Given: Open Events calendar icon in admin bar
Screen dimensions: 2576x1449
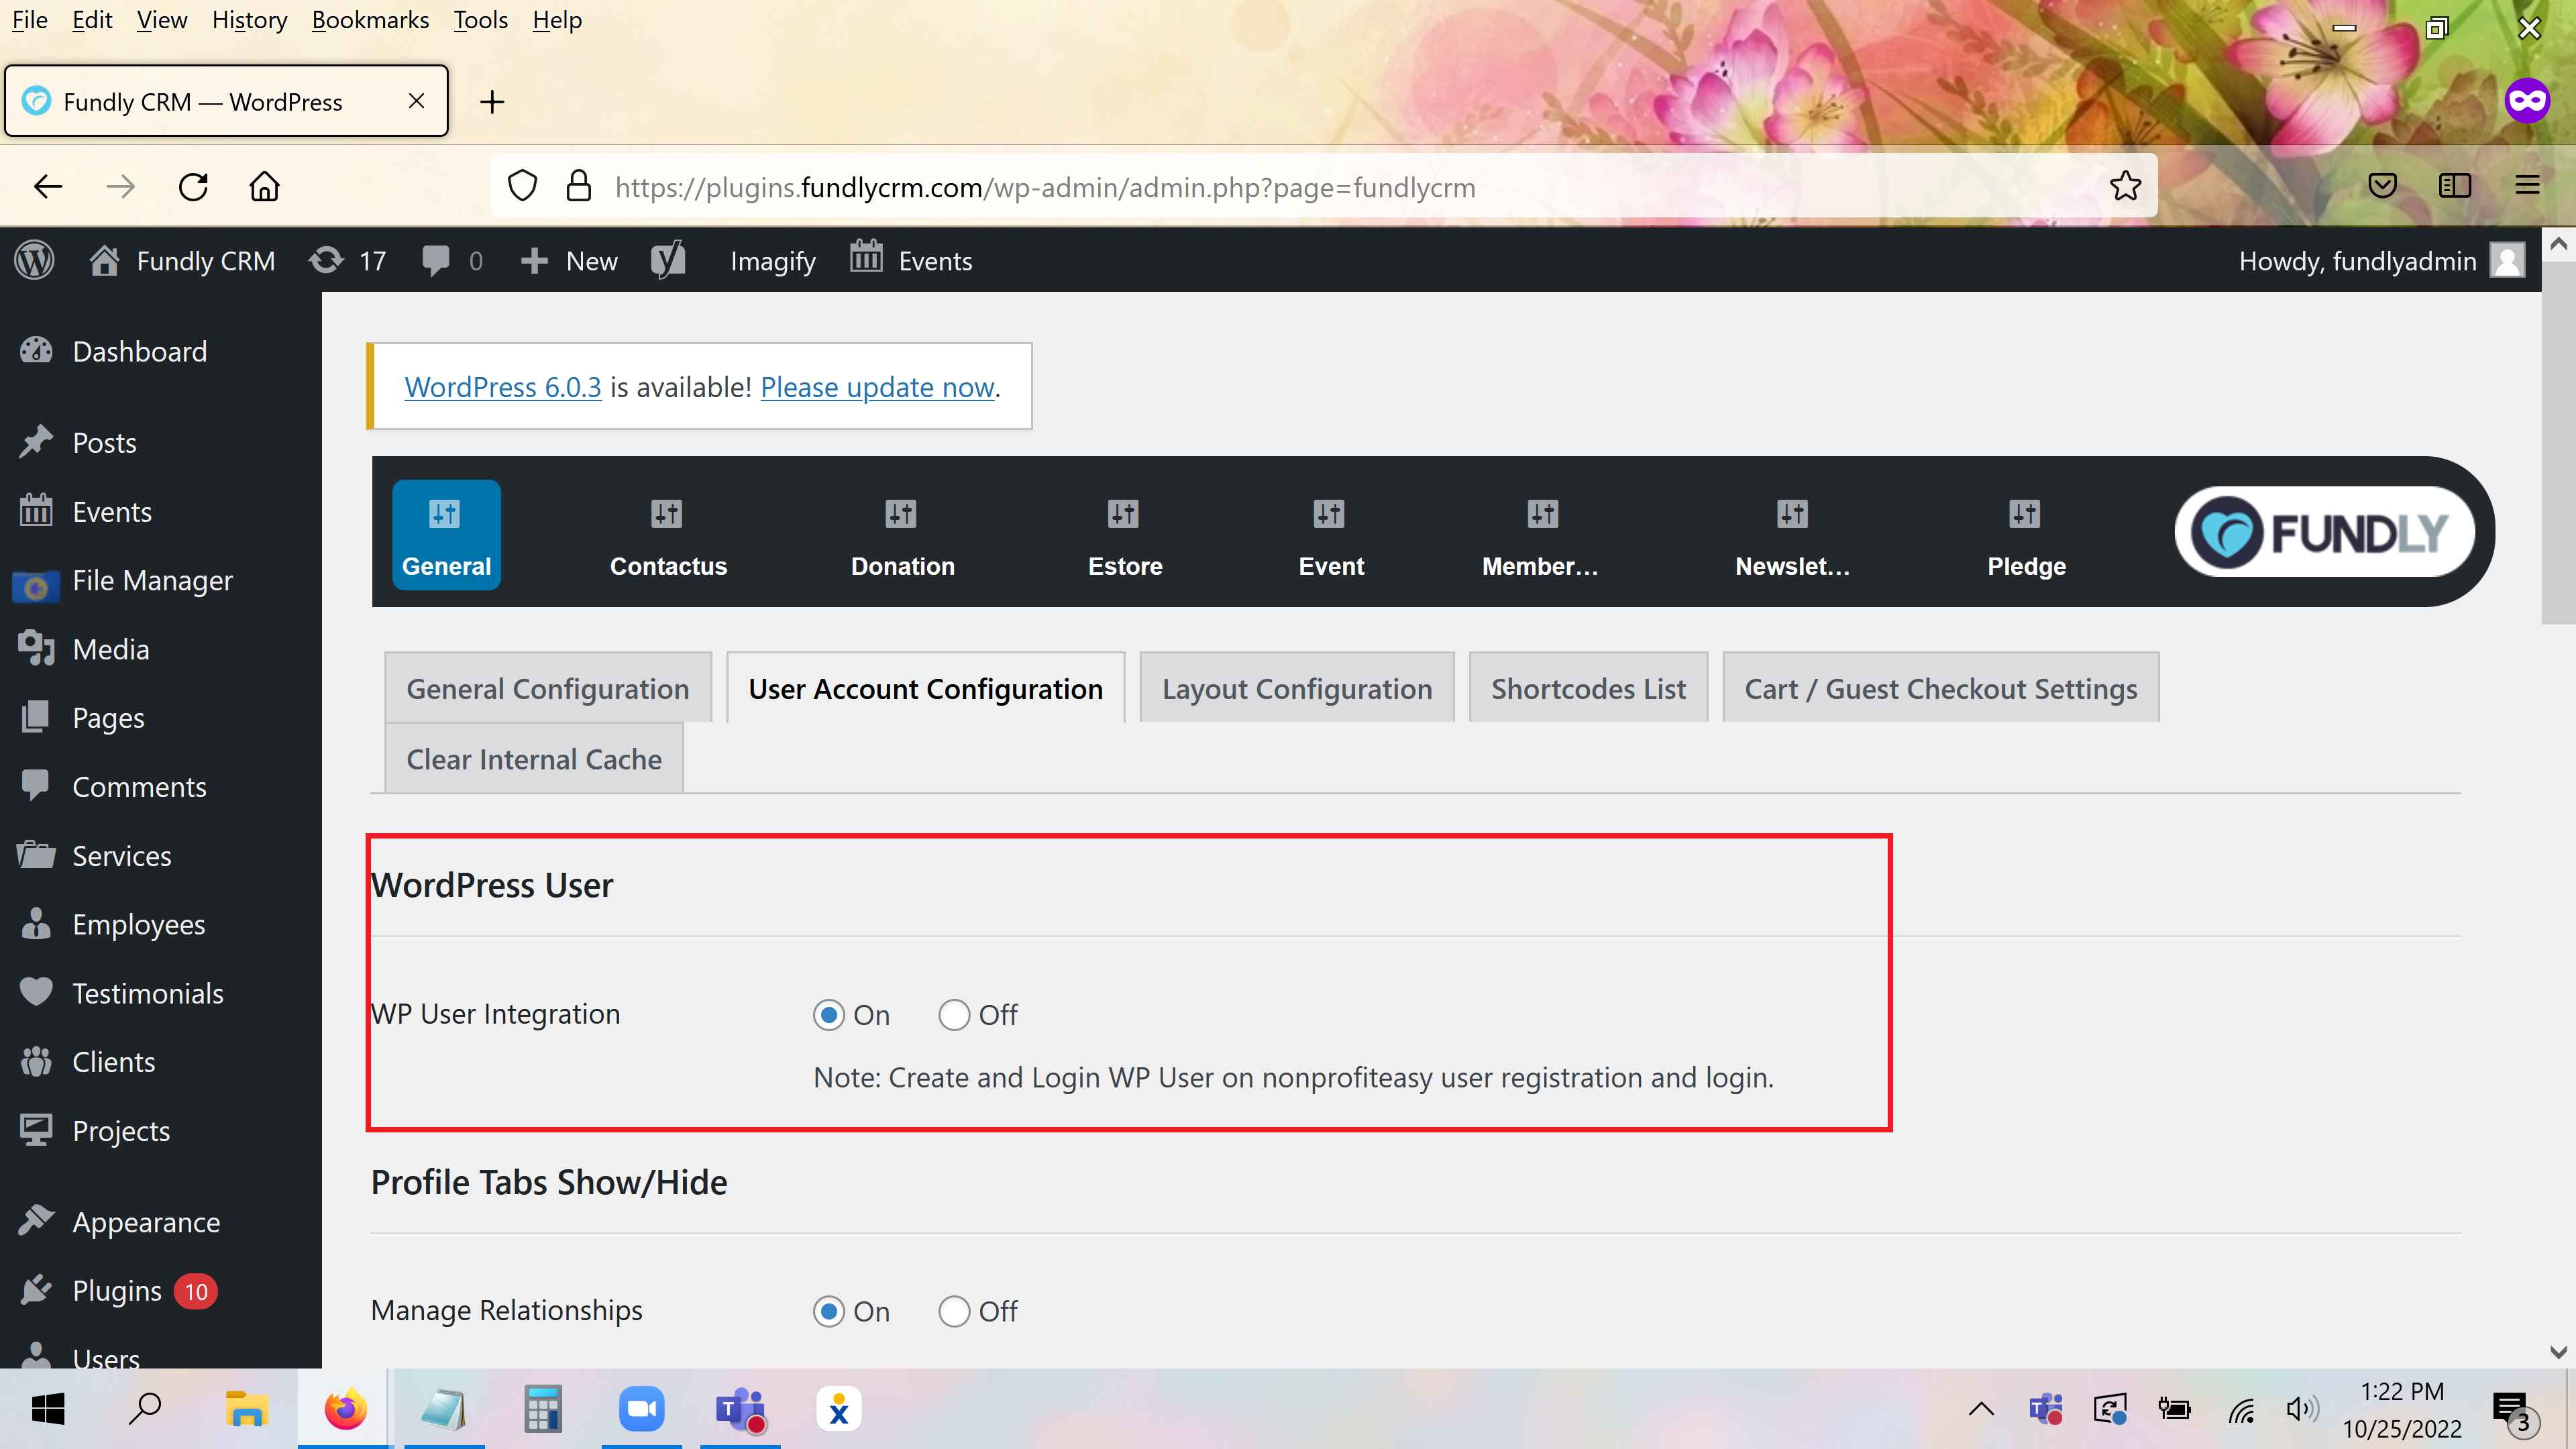Looking at the screenshot, I should point(866,258).
